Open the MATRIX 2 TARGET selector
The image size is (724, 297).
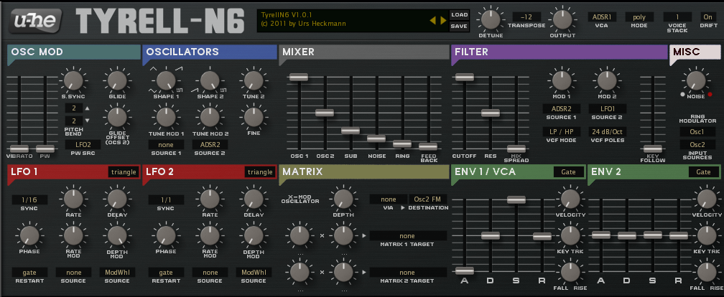pos(408,273)
